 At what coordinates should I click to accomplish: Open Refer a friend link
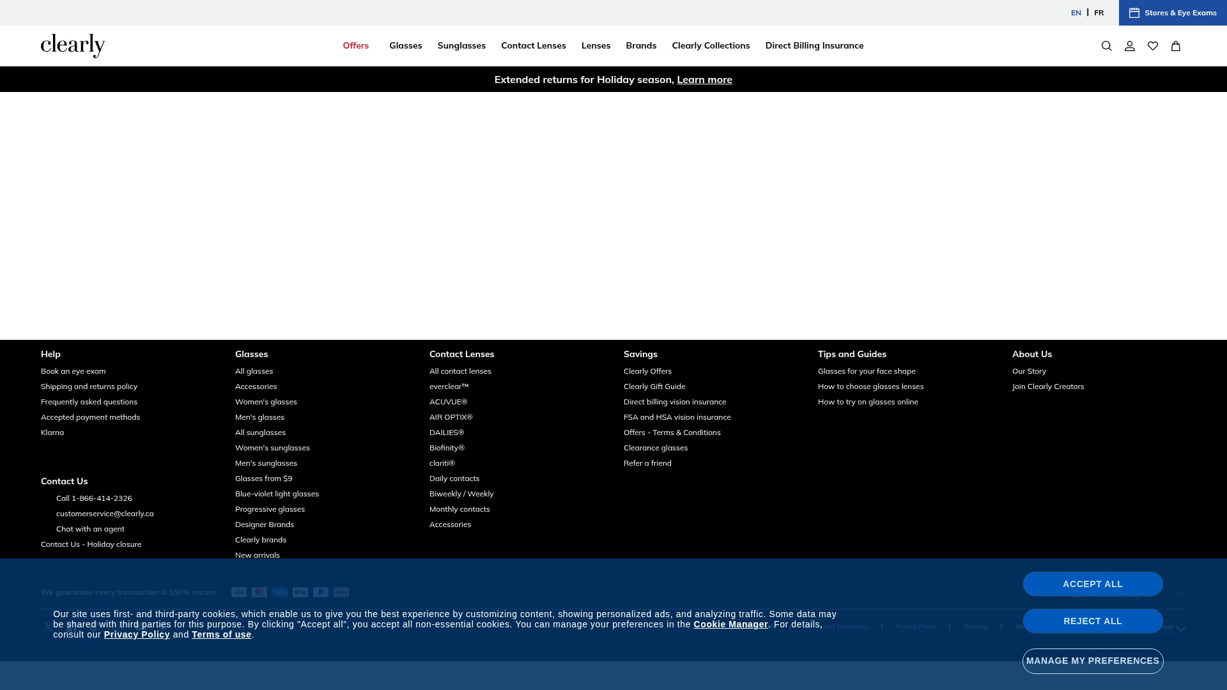[x=647, y=463]
